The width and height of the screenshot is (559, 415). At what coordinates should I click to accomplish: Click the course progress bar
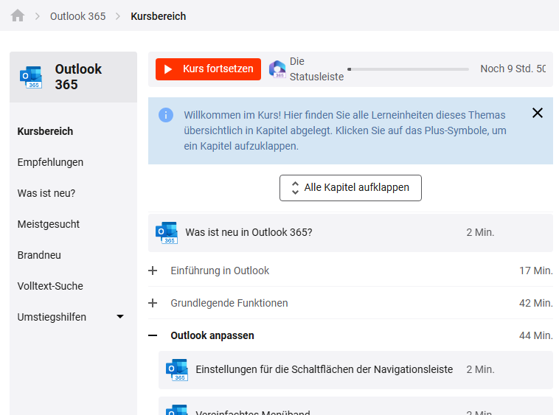coord(409,69)
